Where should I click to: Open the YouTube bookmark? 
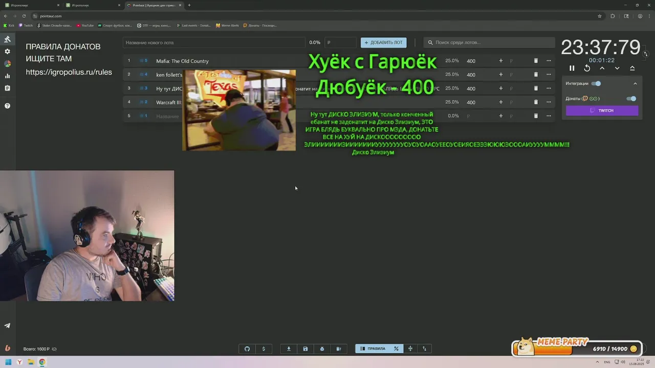click(x=85, y=25)
